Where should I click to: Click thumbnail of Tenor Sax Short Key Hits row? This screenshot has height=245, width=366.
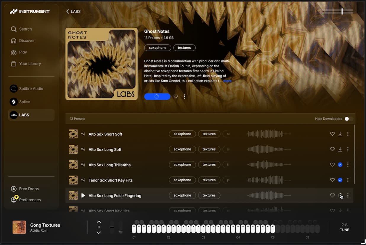pos(73,180)
